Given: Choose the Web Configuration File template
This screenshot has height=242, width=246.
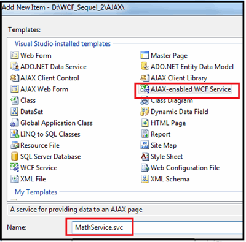Looking at the screenshot, I should (x=180, y=168).
